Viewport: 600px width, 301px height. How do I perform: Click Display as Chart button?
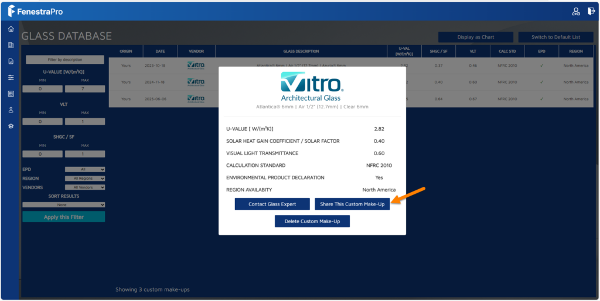tap(476, 37)
